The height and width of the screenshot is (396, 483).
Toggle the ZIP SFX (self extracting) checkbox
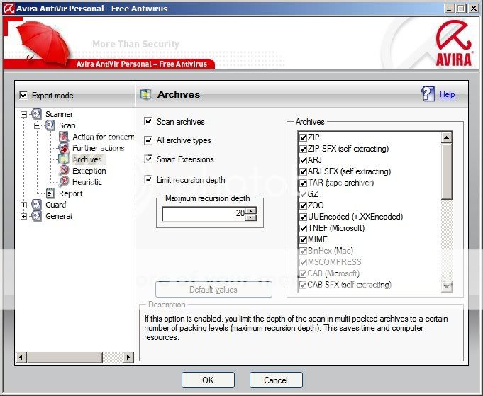(303, 149)
